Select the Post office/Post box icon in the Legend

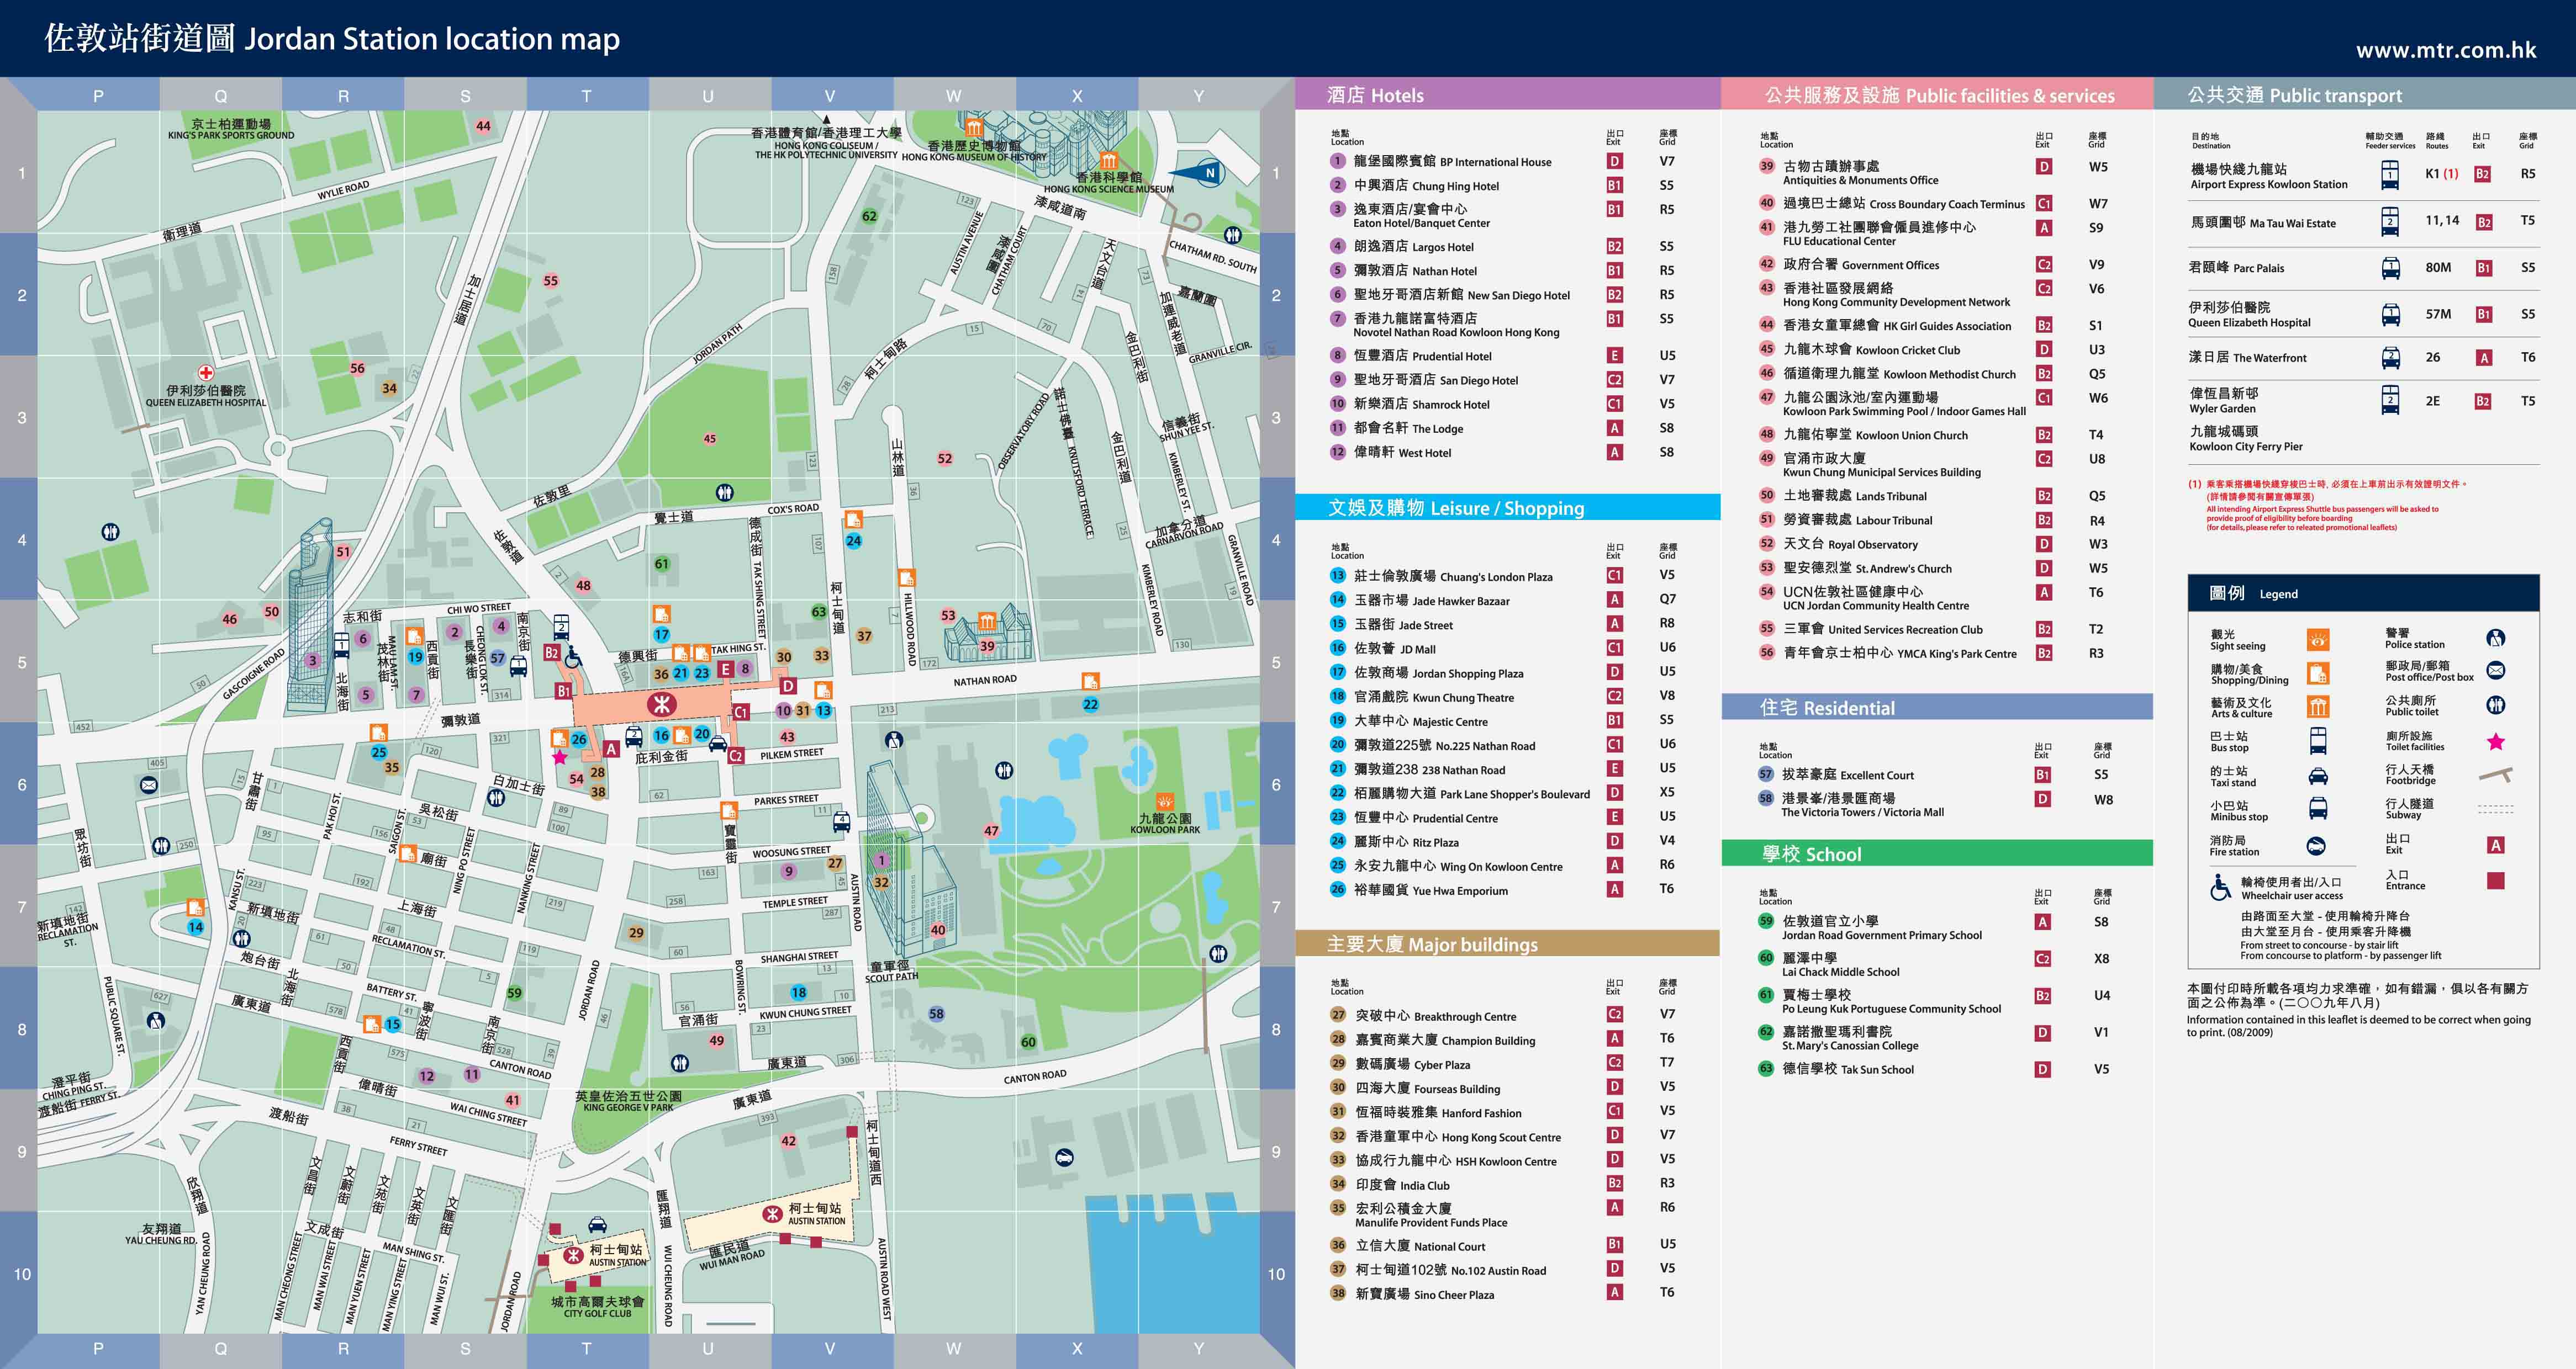pyautogui.click(x=2496, y=671)
